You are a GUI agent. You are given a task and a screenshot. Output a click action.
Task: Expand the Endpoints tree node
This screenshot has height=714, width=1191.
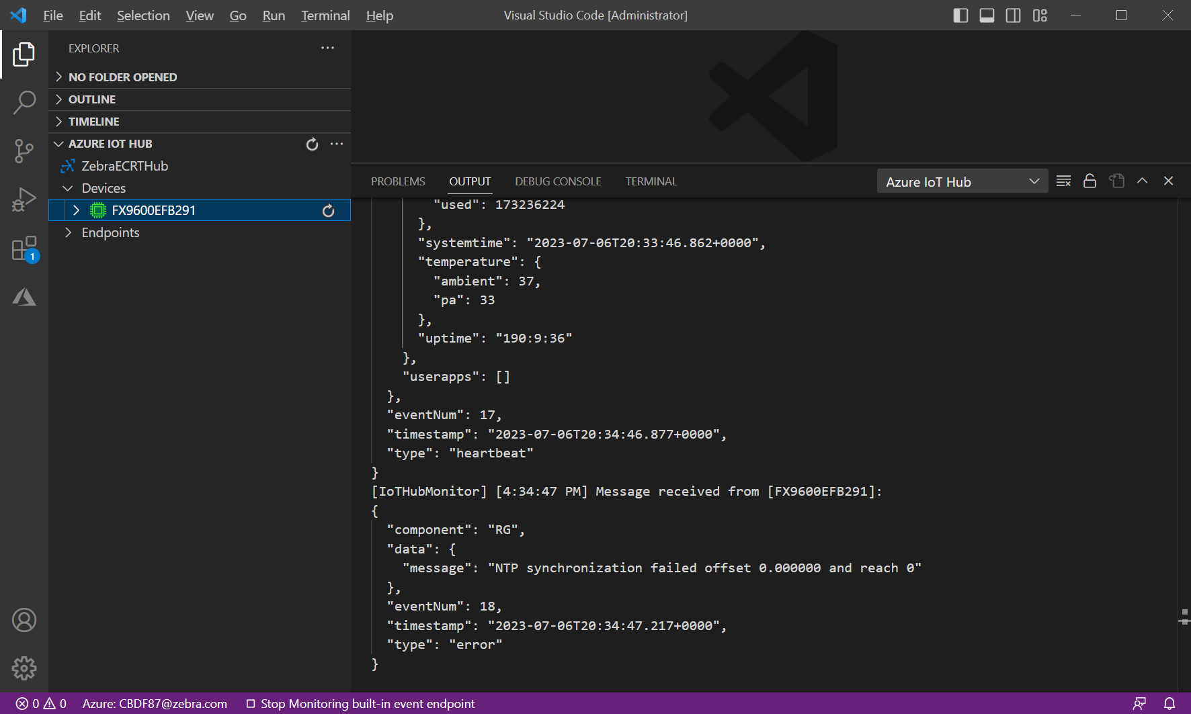(68, 232)
